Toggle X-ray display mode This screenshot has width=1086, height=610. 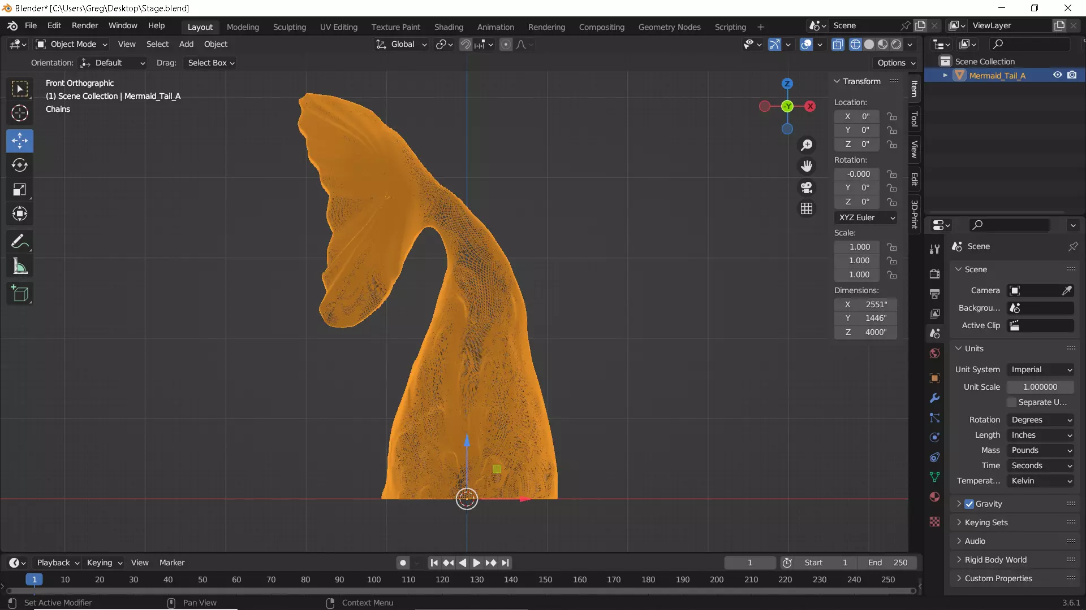[x=838, y=44]
